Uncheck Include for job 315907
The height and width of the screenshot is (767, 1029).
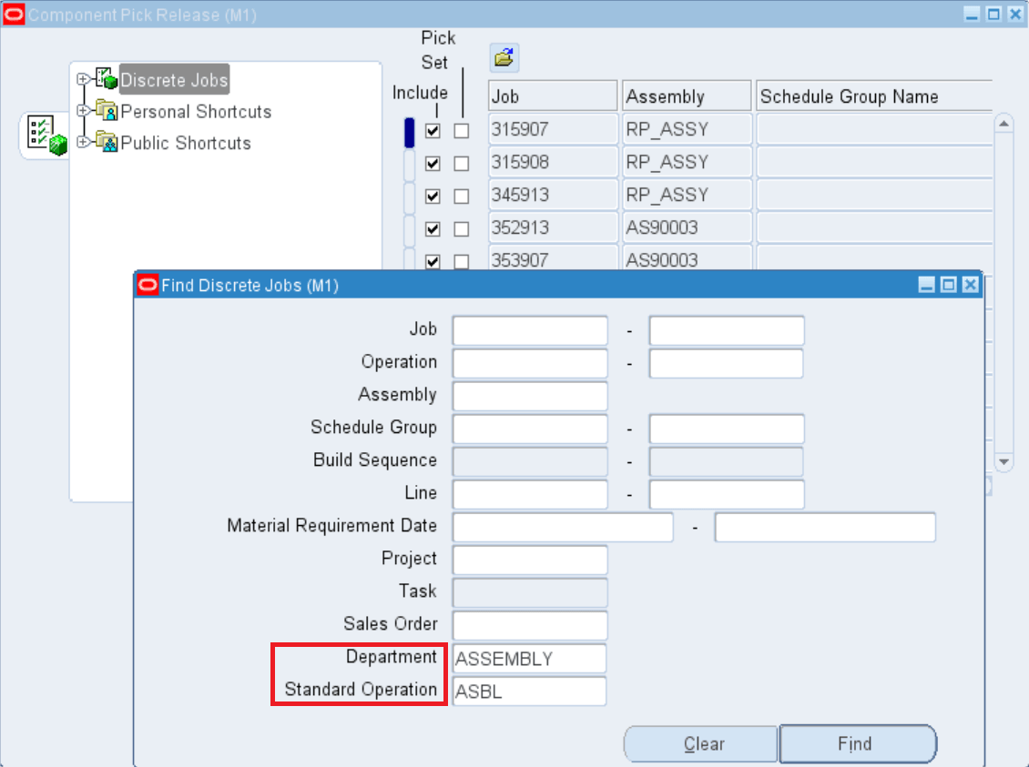tap(433, 130)
